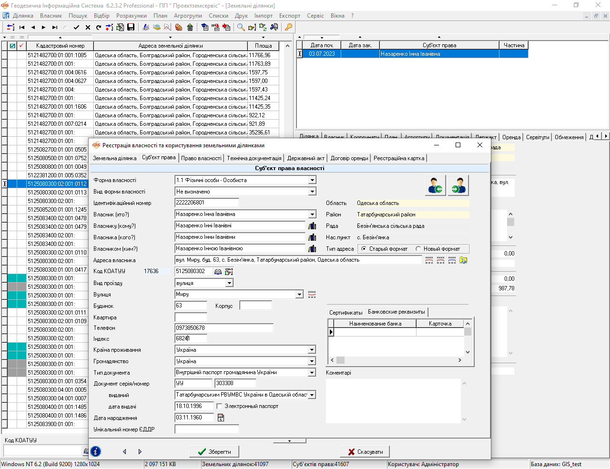Click the Зберегти button
The width and height of the screenshot is (610, 469).
pyautogui.click(x=214, y=451)
